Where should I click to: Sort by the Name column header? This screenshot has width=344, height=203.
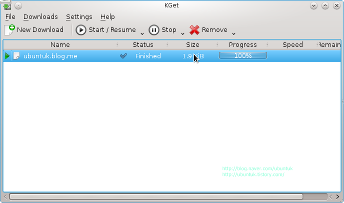tap(60, 44)
